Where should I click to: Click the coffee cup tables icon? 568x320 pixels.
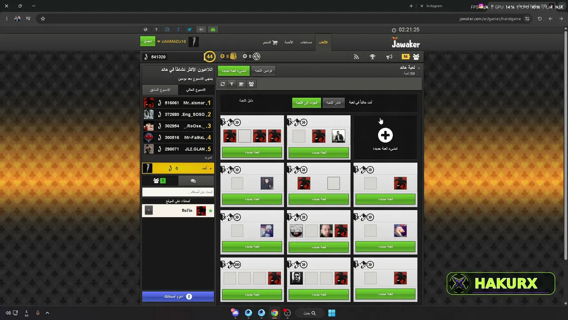tap(241, 84)
